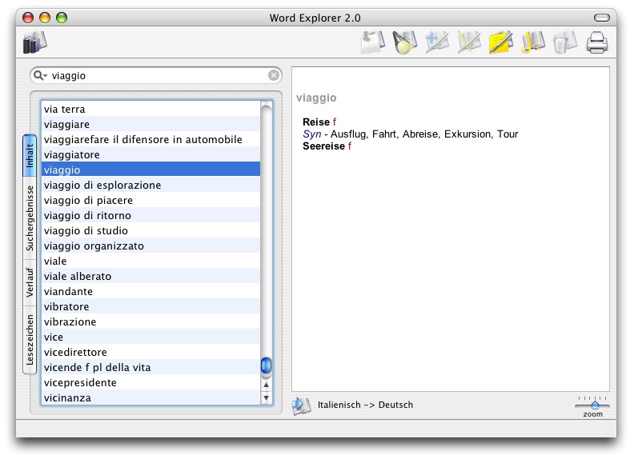The height and width of the screenshot is (455, 634).
Task: Select 'viandante' entry
Action: (x=150, y=292)
